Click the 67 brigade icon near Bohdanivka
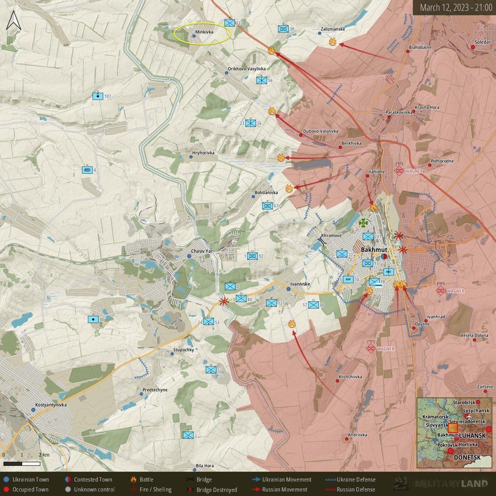Image resolution: width=496 pixels, height=496 pixels. (267, 205)
